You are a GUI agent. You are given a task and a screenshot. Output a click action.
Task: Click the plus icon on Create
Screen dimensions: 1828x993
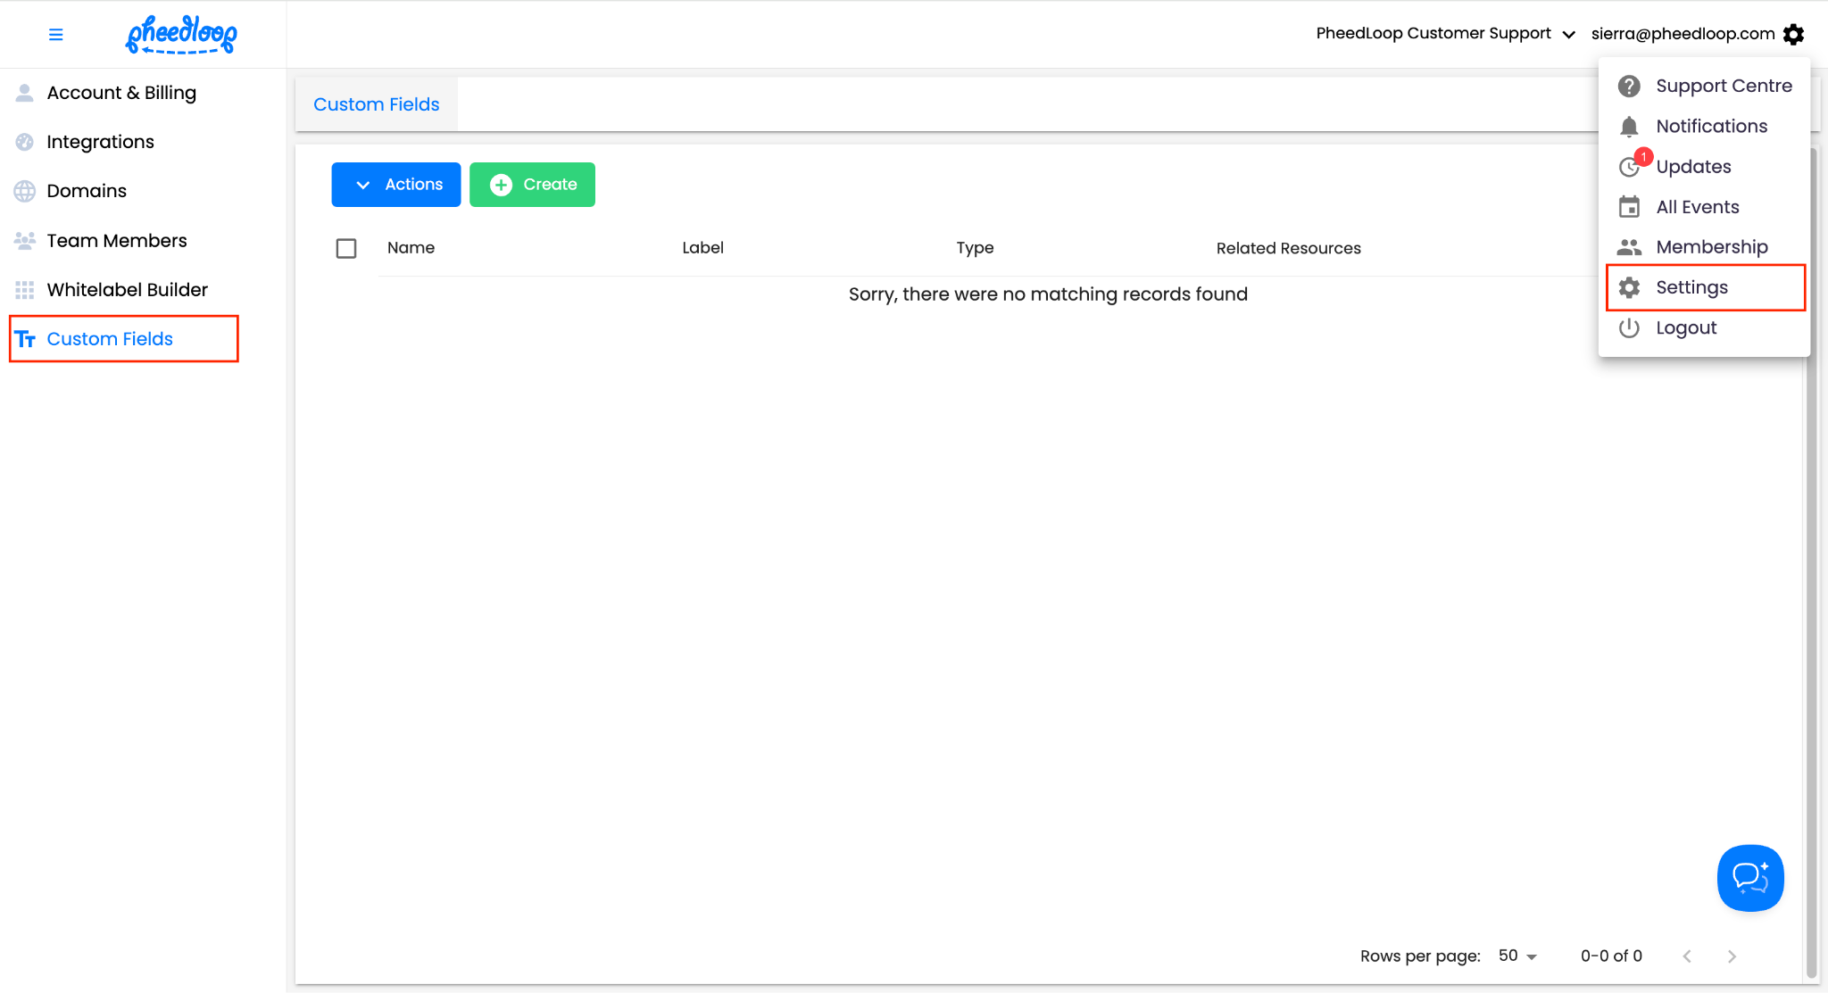(x=502, y=185)
